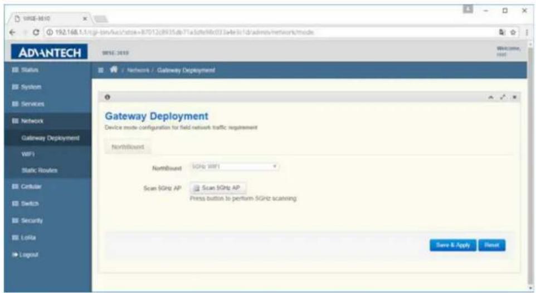Image resolution: width=536 pixels, height=293 pixels.
Task: Click the Scan 5GHz AP button
Action: pyautogui.click(x=217, y=188)
